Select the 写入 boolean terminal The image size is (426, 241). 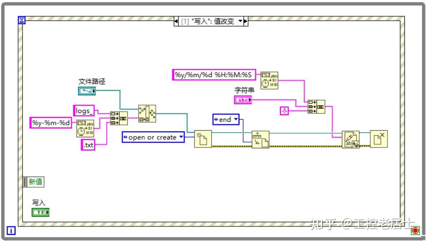41,212
